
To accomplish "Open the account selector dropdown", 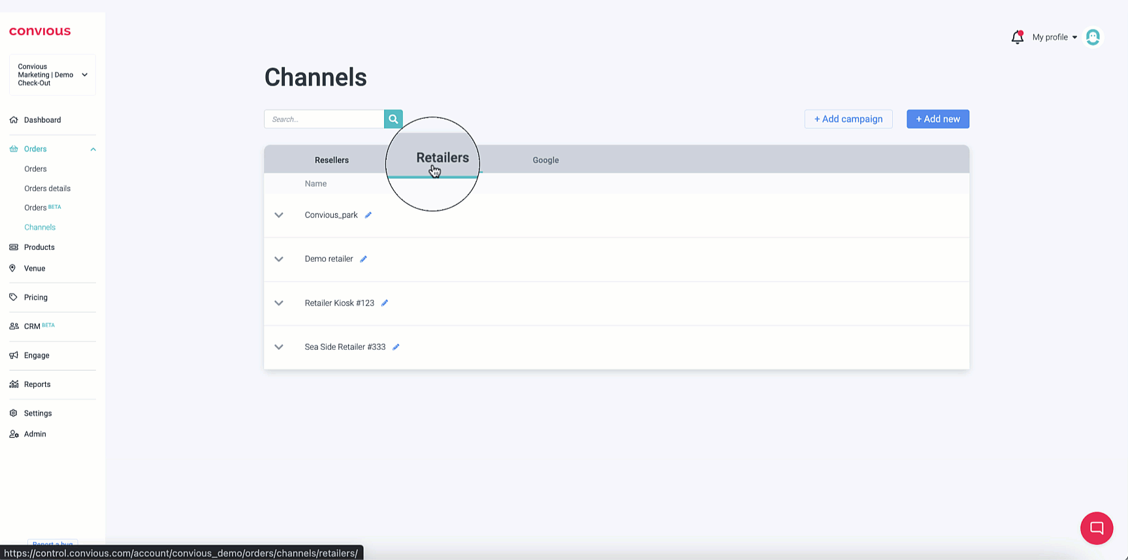I will click(x=52, y=75).
